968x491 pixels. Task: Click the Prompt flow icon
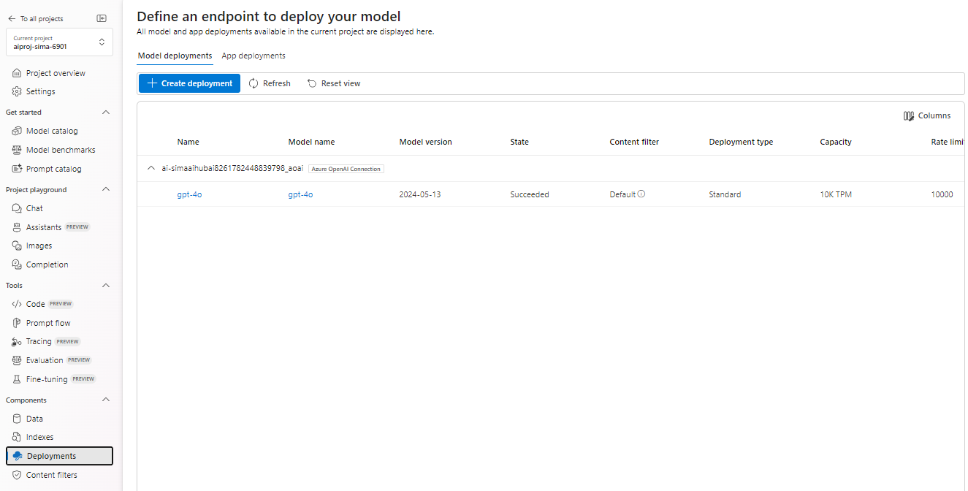[17, 323]
